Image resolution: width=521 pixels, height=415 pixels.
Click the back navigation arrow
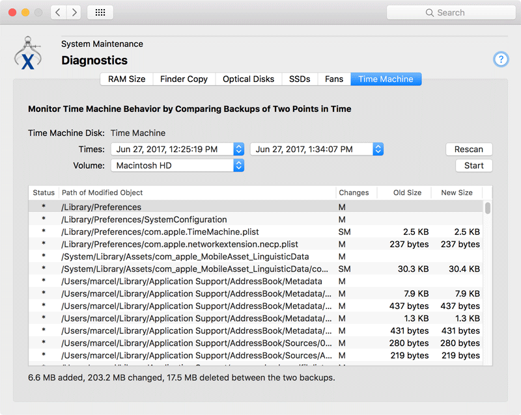click(x=59, y=12)
